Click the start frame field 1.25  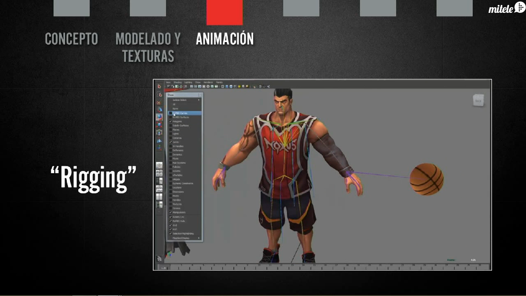[x=163, y=268]
